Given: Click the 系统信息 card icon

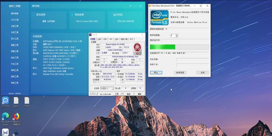Looking at the screenshot, I should (x=72, y=15).
